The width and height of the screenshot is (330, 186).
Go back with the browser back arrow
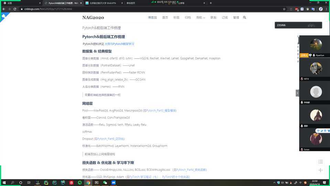pyautogui.click(x=4, y=9)
